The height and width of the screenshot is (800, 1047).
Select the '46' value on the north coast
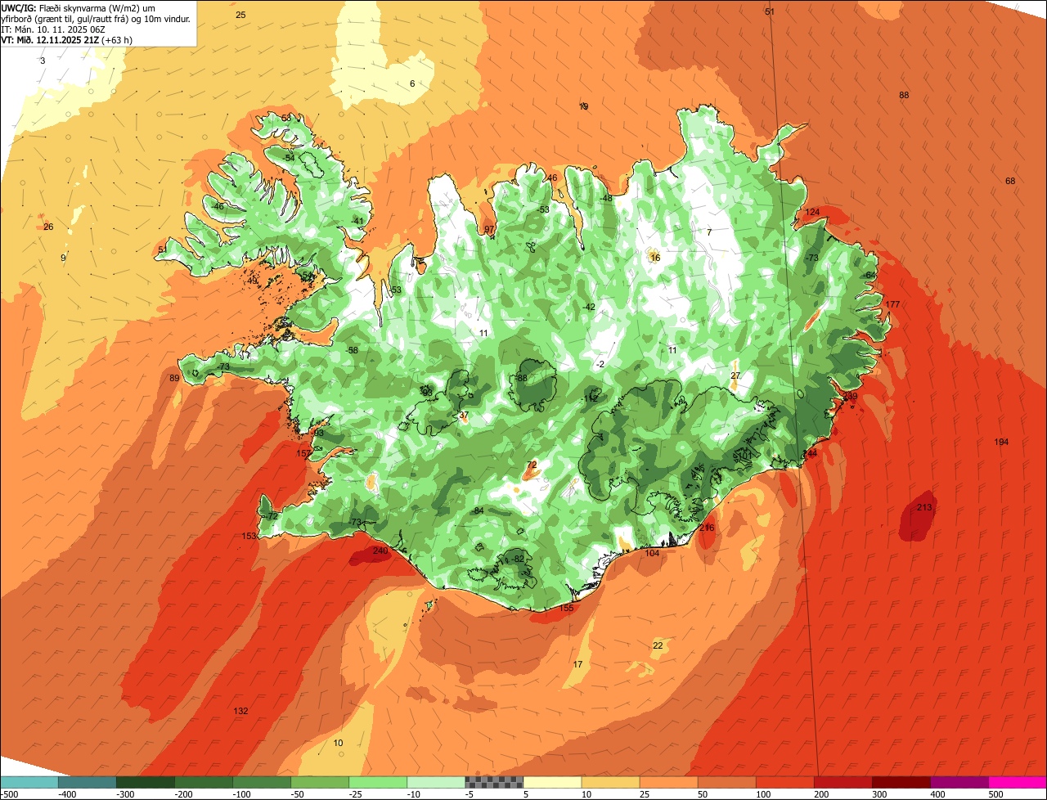click(x=552, y=178)
